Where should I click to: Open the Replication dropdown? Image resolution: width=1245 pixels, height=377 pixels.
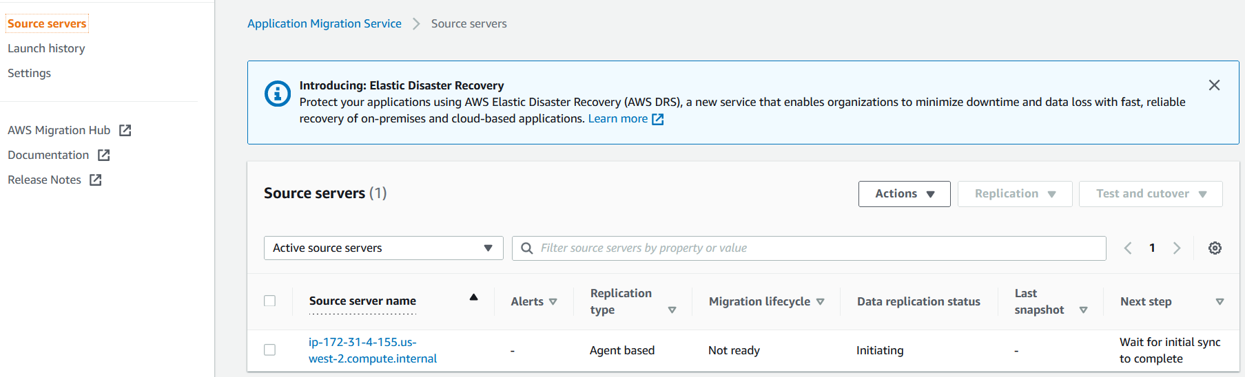click(1015, 194)
